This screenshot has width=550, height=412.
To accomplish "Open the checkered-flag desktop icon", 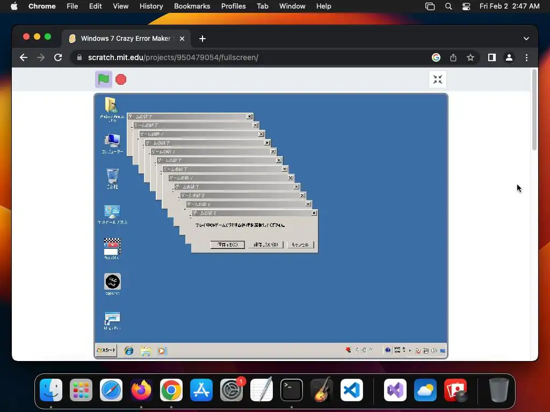I will [x=112, y=248].
